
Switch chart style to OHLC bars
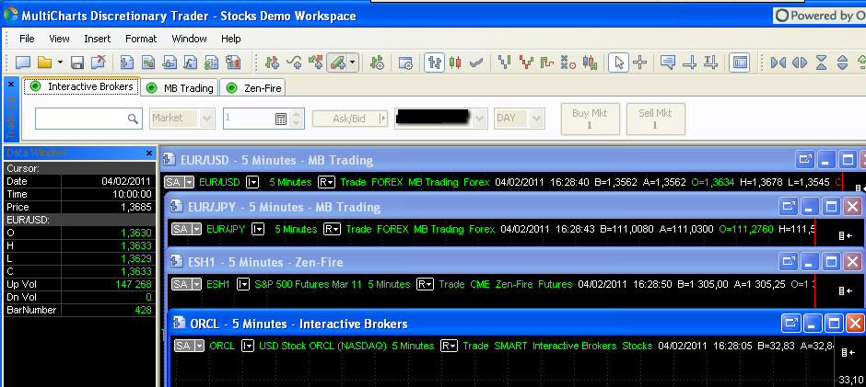[x=435, y=63]
